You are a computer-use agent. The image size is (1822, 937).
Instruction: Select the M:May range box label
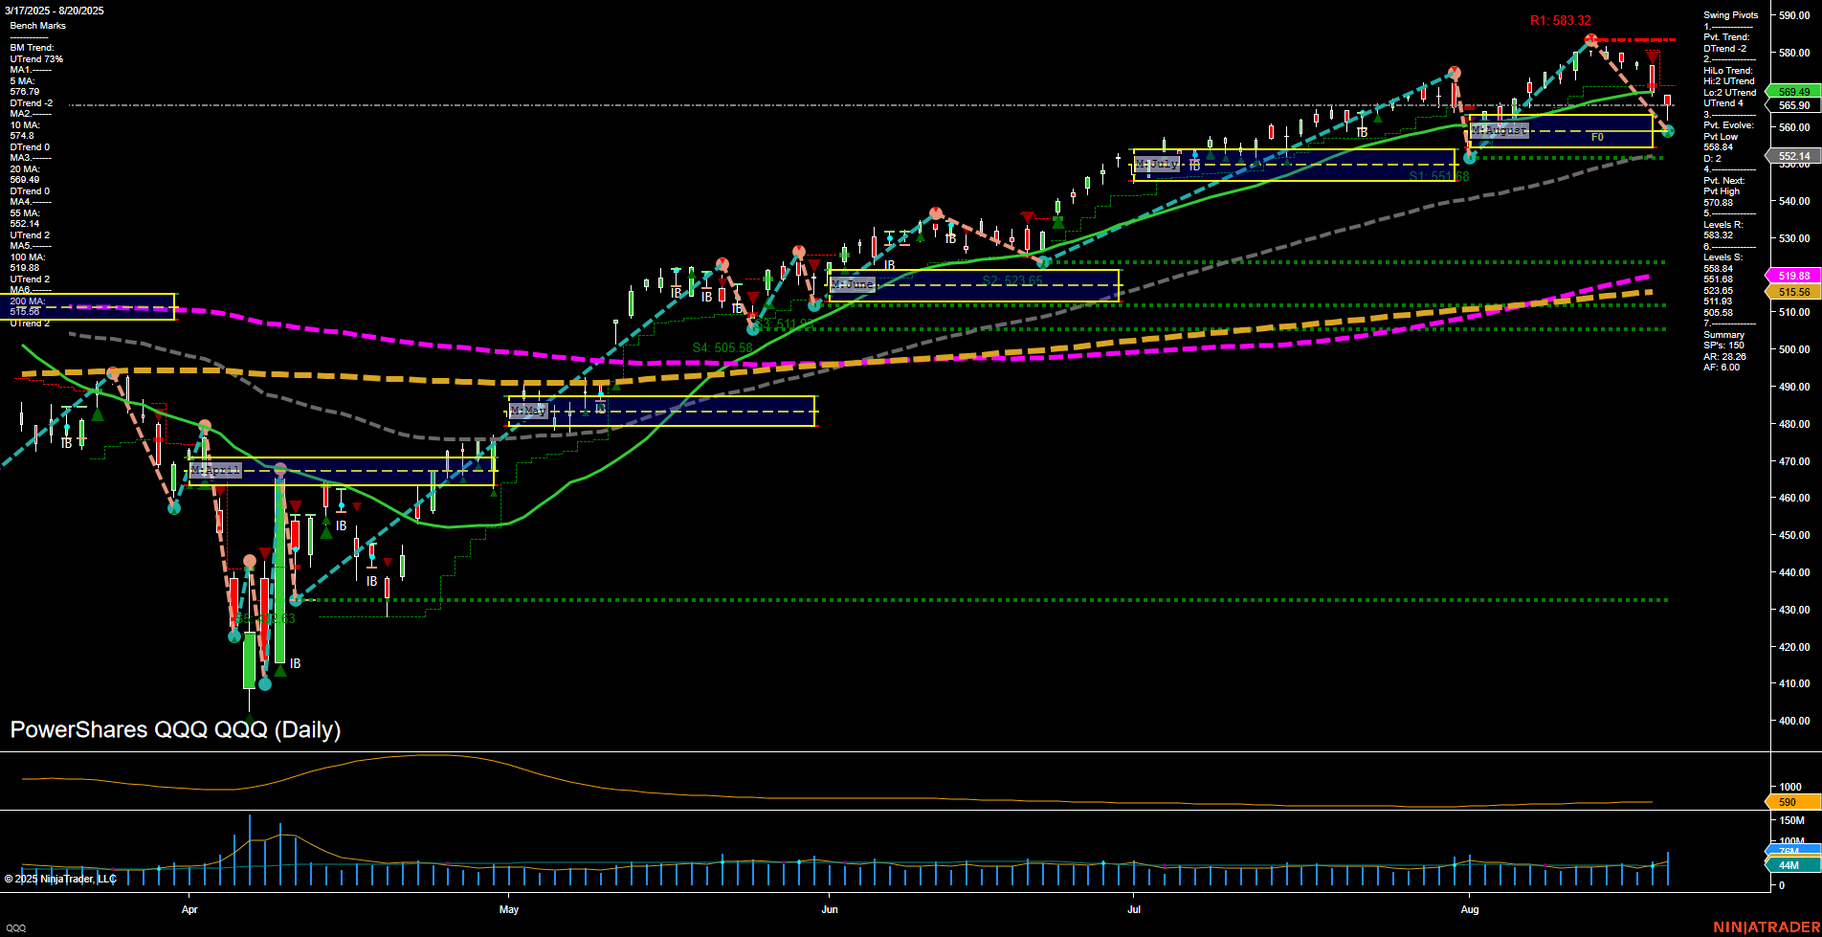[529, 410]
